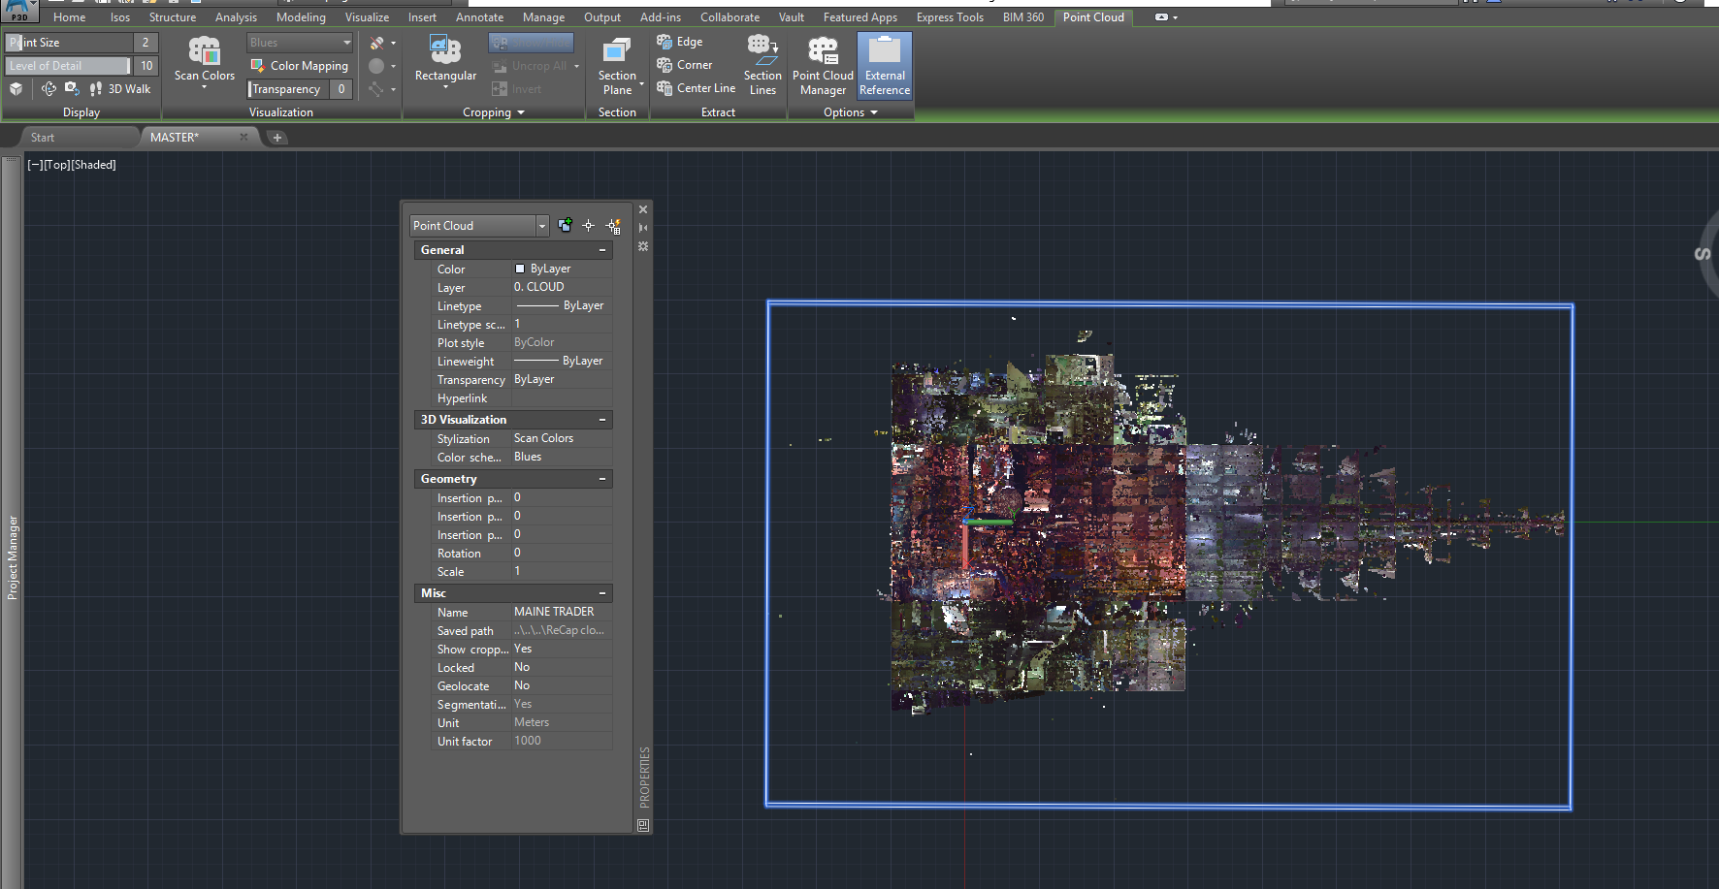This screenshot has height=889, width=1719.
Task: Click the object camera icon in Display
Action: pyautogui.click(x=72, y=89)
